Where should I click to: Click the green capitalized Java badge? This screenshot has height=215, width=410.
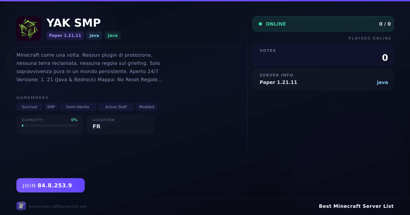(113, 35)
